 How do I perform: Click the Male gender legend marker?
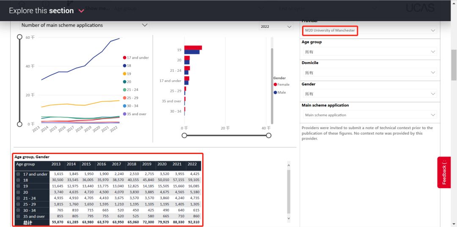275,92
